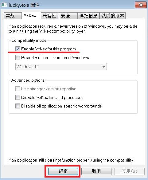
Task: Switch to the 常规 tab
Action: (x=13, y=16)
